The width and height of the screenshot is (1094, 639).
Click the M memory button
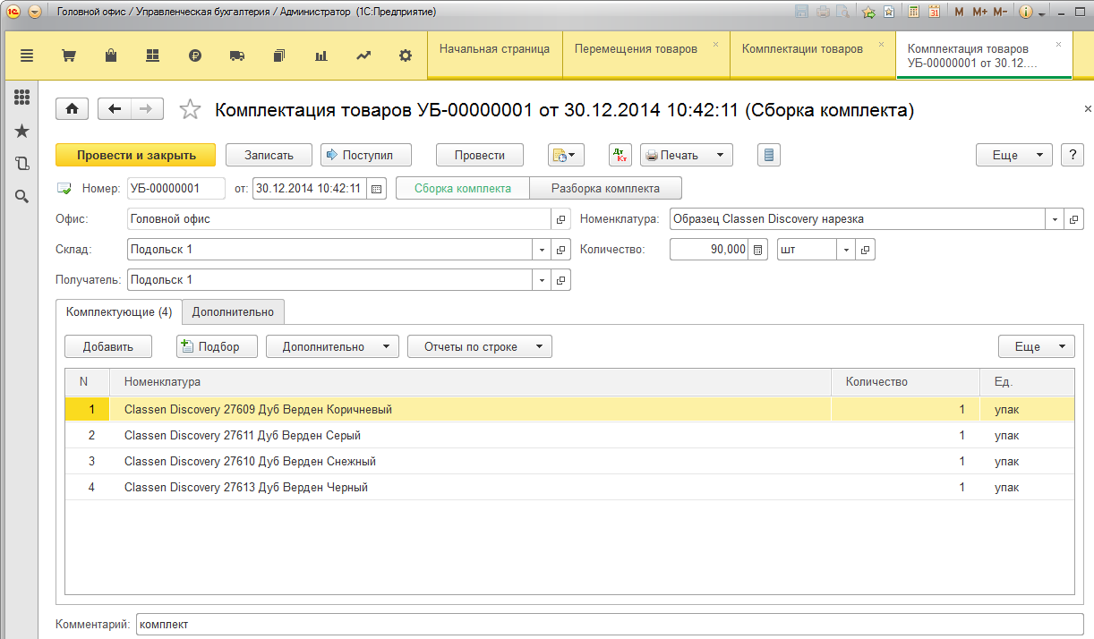point(960,12)
